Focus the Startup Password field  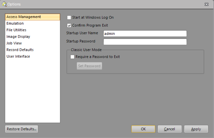tap(145, 42)
